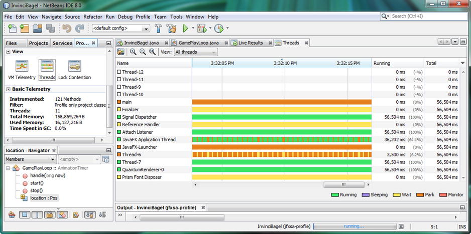Click the zoom in magnifier in Threads toolbar
This screenshot has height=234, width=471.
coord(133,52)
